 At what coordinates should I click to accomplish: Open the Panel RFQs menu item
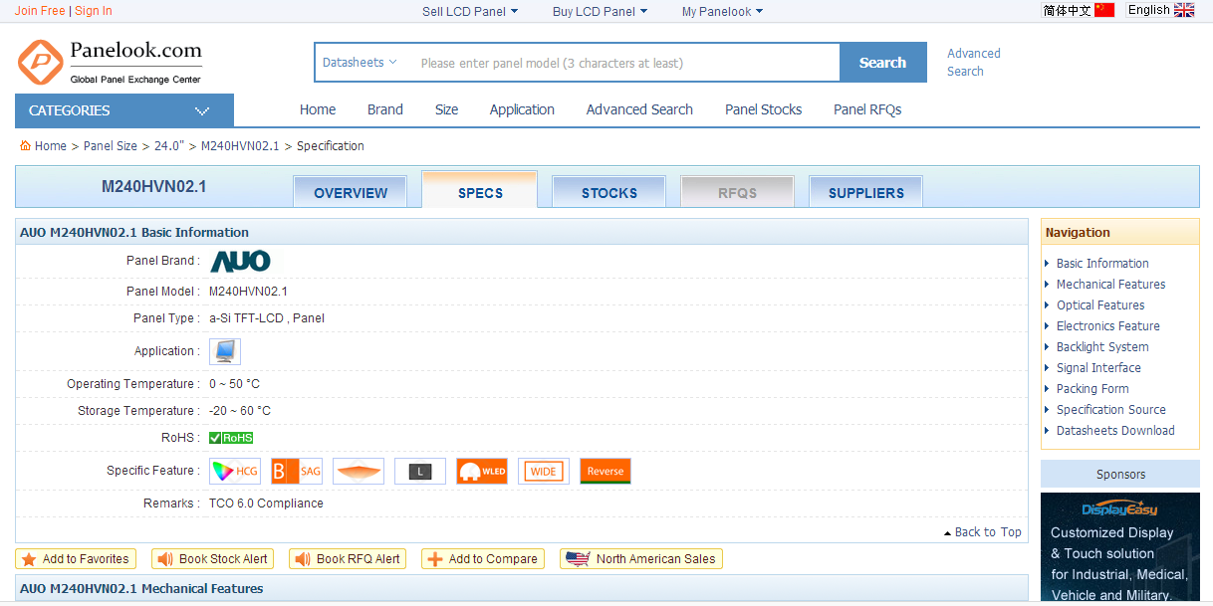[867, 110]
